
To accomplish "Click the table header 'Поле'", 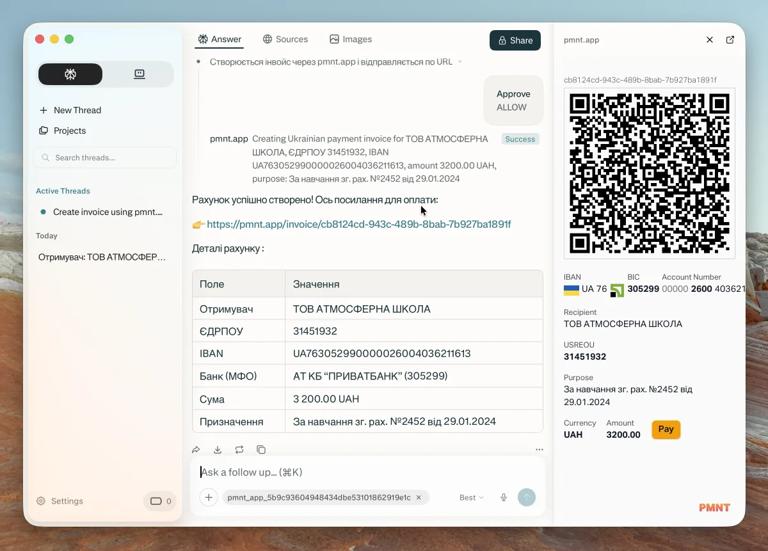I will pyautogui.click(x=239, y=284).
